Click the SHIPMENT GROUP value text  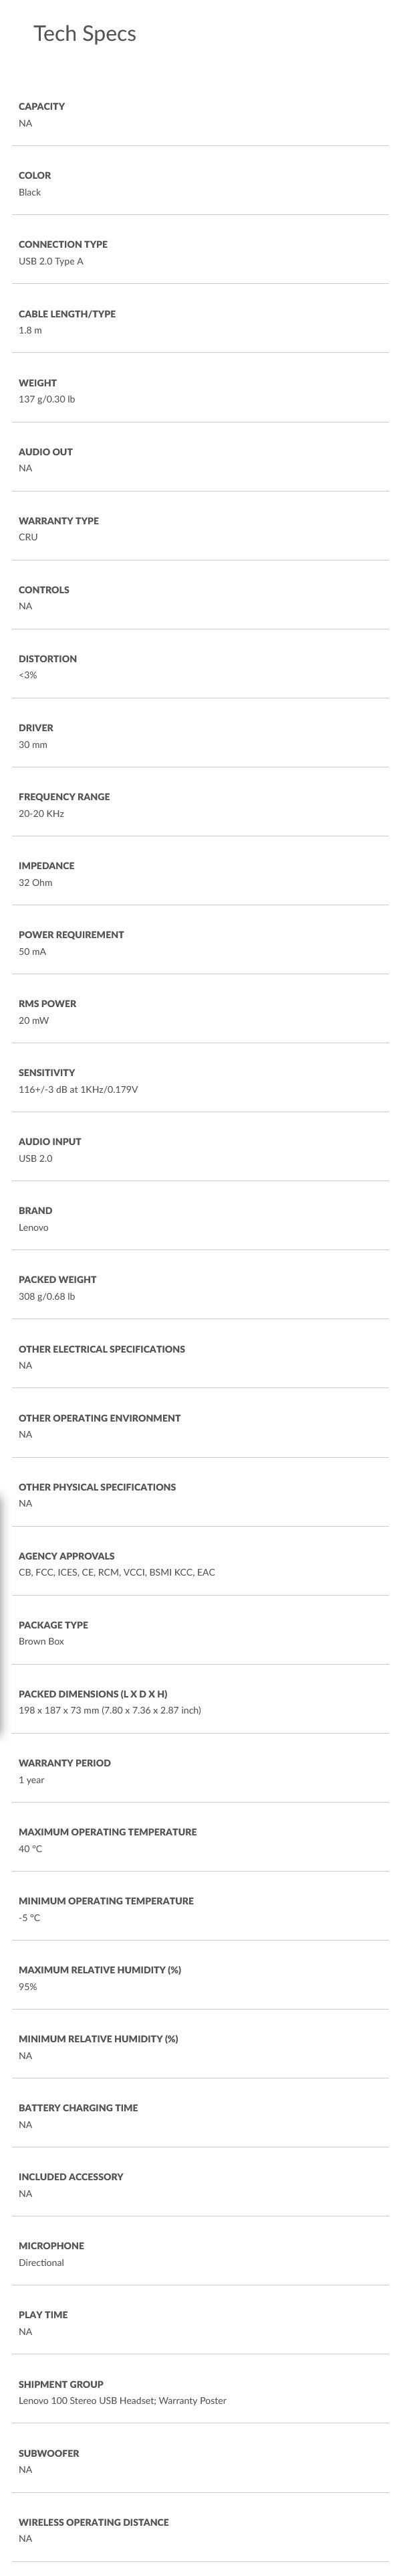[123, 2400]
